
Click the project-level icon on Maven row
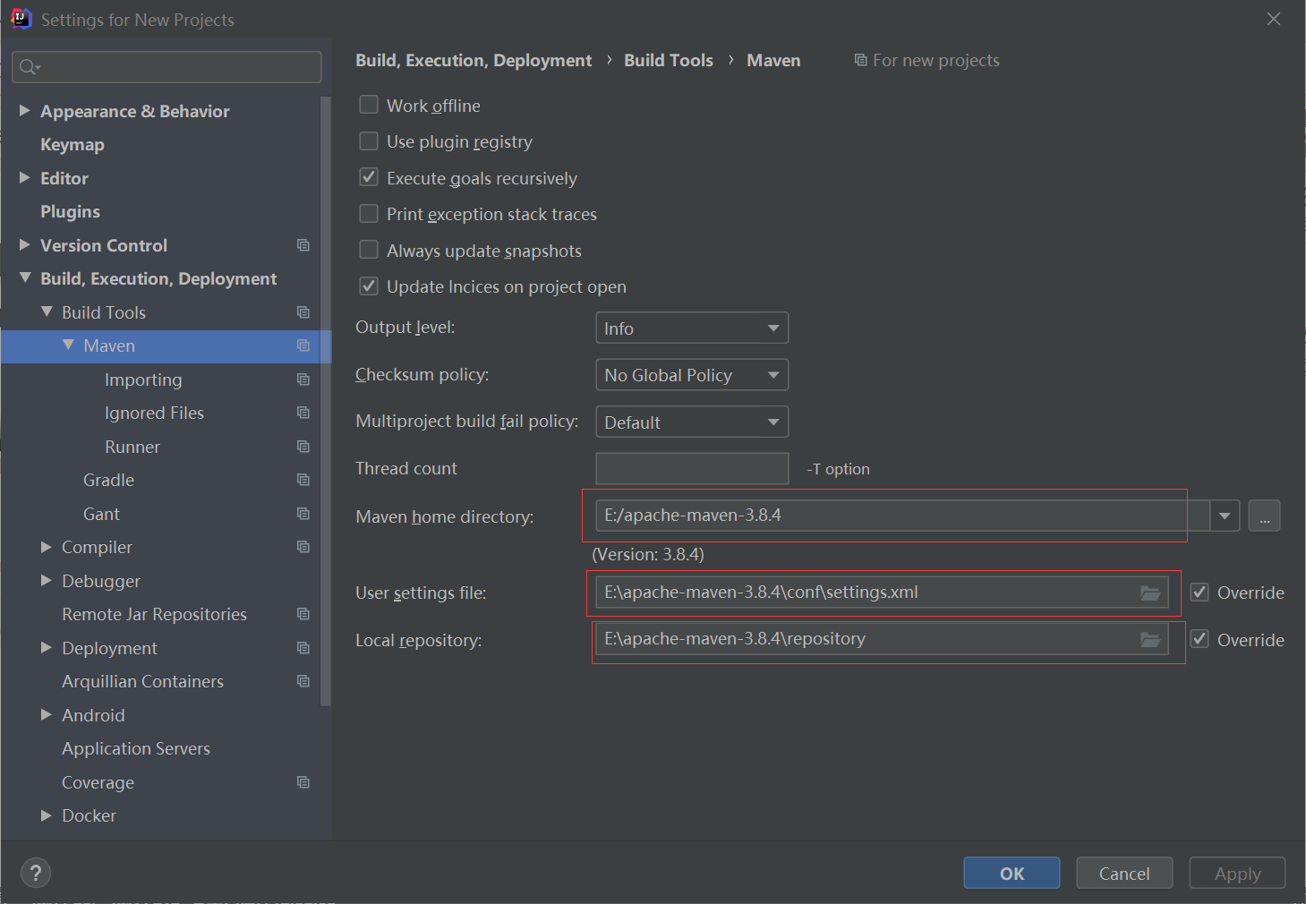(x=303, y=345)
